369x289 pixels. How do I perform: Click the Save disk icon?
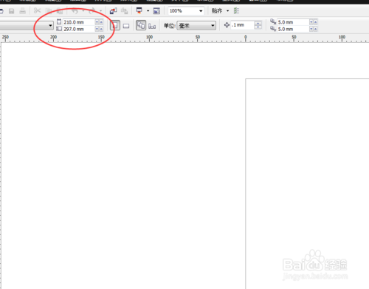coord(12,11)
